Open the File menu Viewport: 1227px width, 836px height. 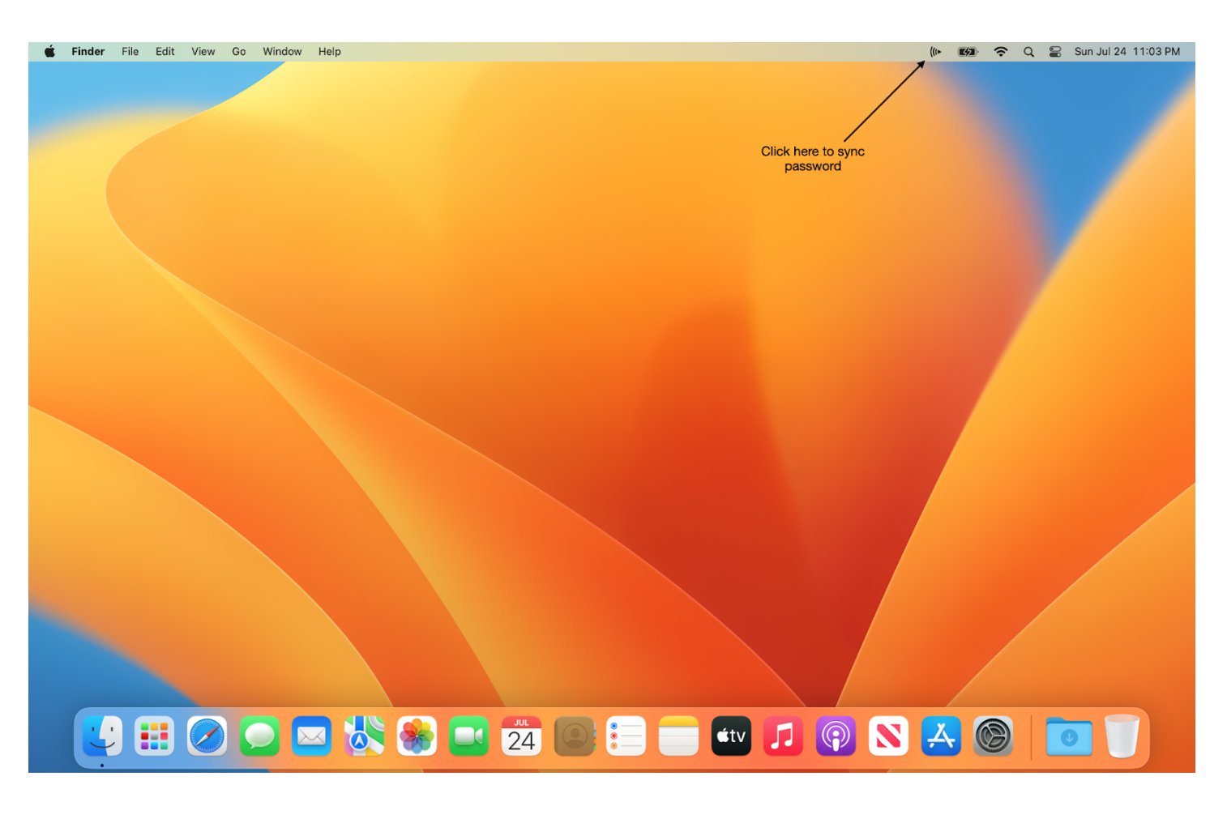coord(130,52)
